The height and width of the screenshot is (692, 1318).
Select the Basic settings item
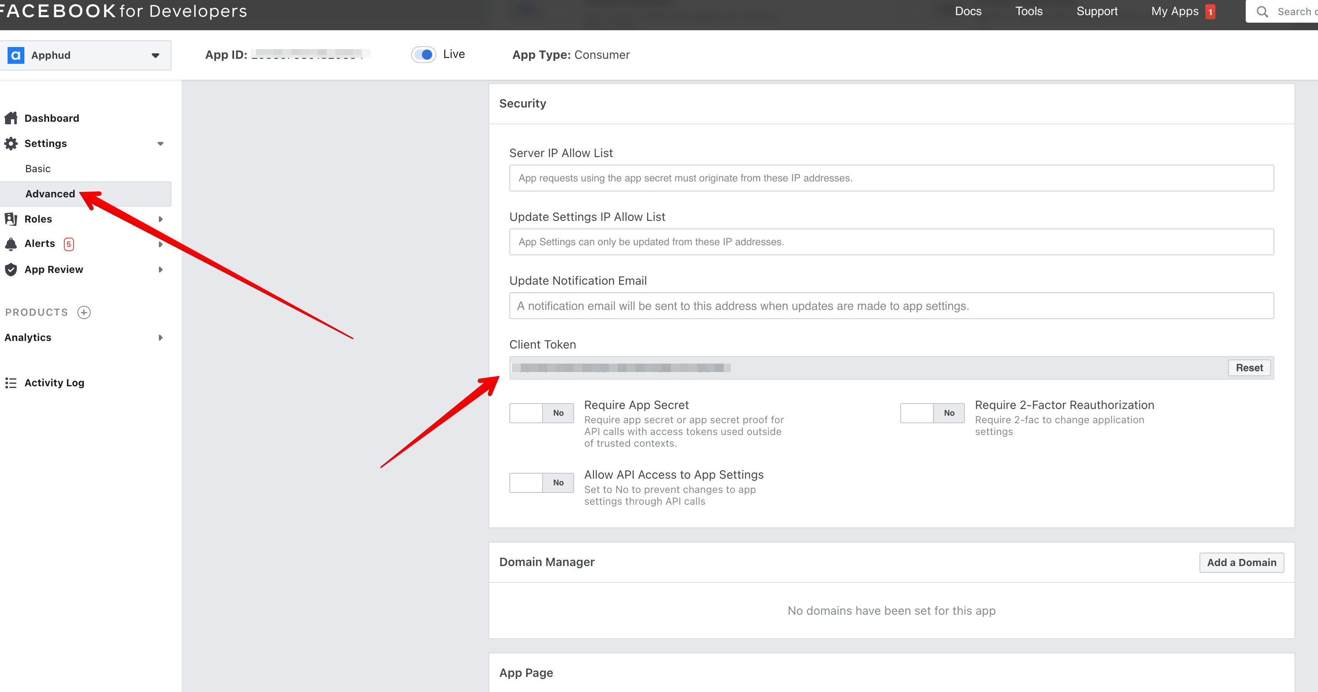click(x=38, y=169)
